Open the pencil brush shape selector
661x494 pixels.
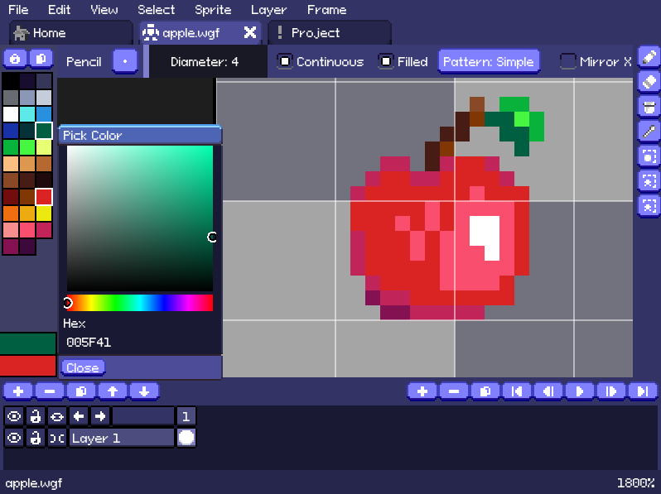(x=125, y=61)
